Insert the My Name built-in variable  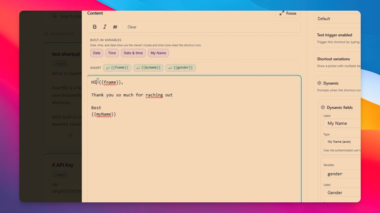pyautogui.click(x=158, y=53)
